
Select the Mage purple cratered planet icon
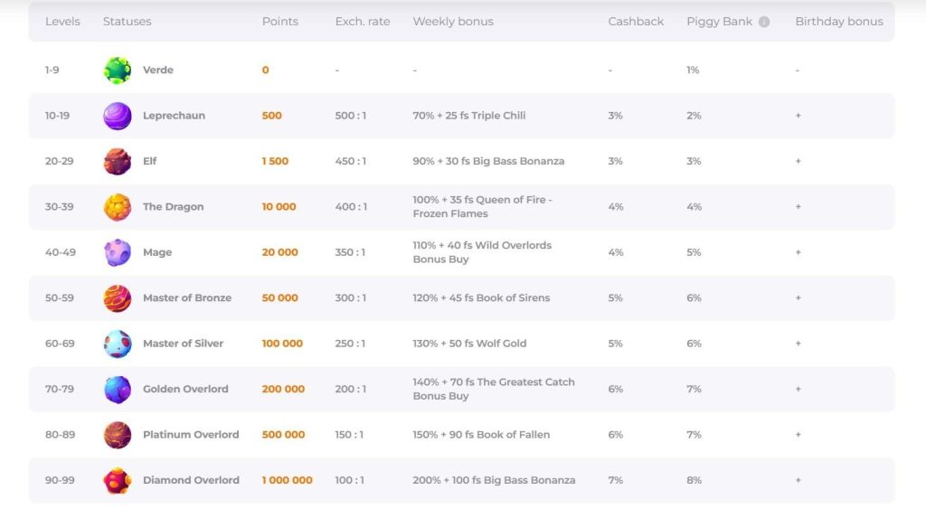117,252
